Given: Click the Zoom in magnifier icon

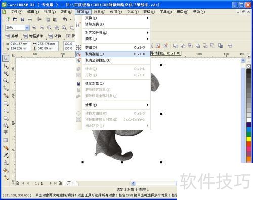Looking at the screenshot, I should point(34,28).
